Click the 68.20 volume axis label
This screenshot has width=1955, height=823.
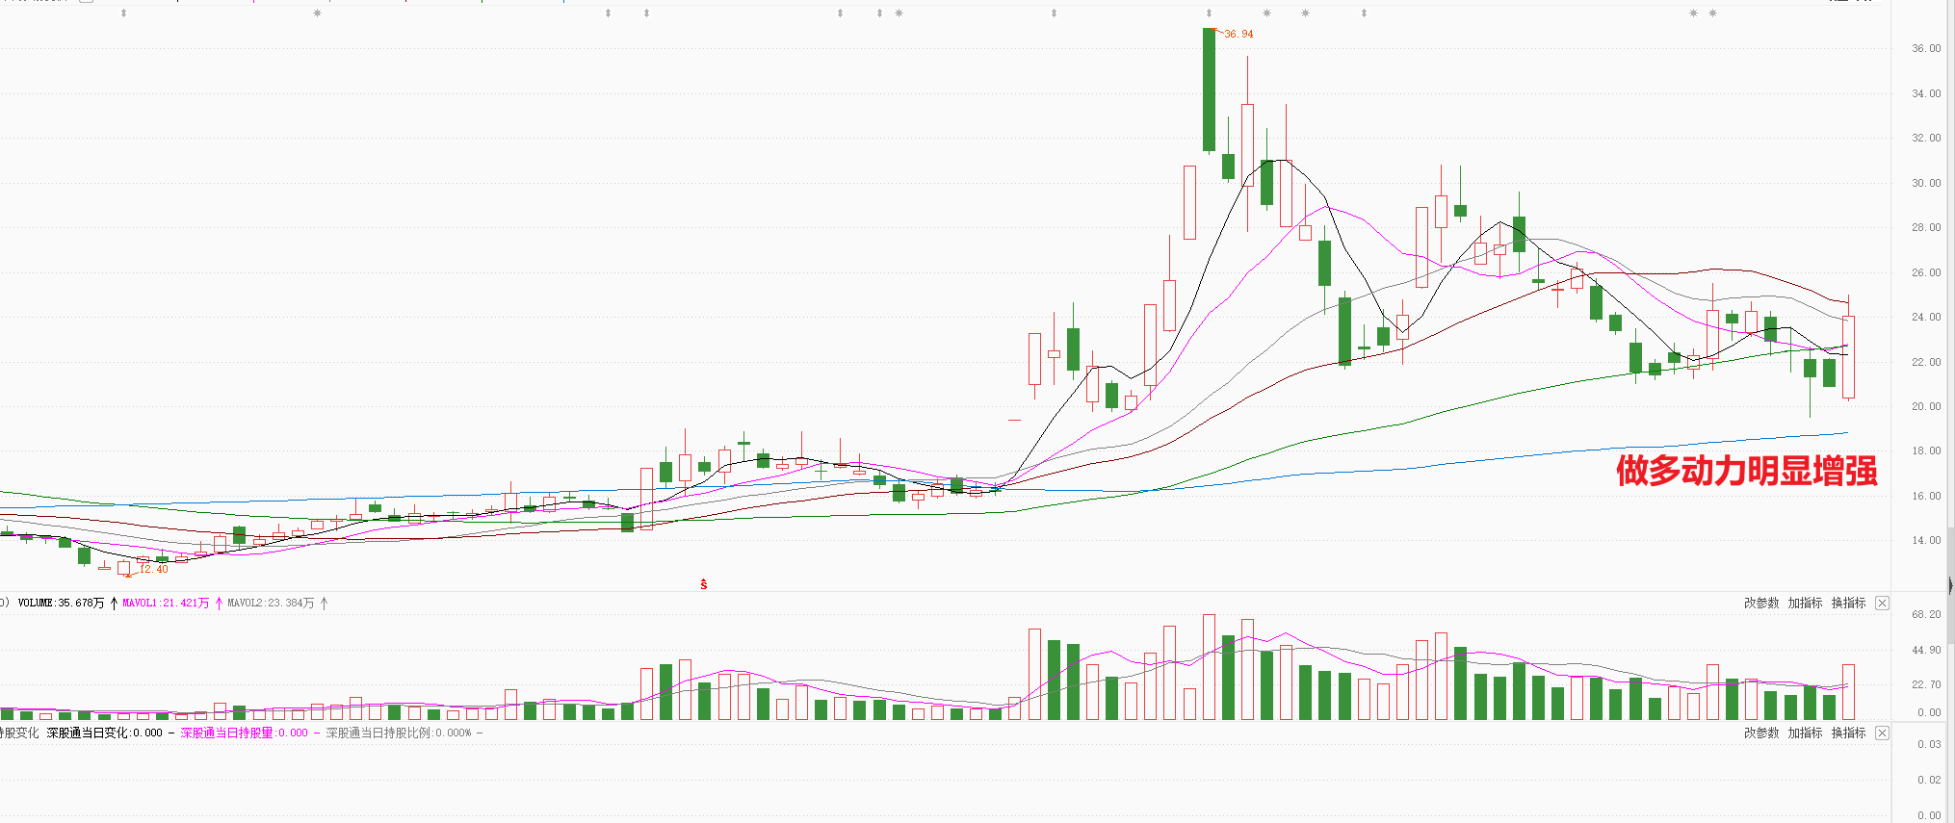pyautogui.click(x=1926, y=614)
